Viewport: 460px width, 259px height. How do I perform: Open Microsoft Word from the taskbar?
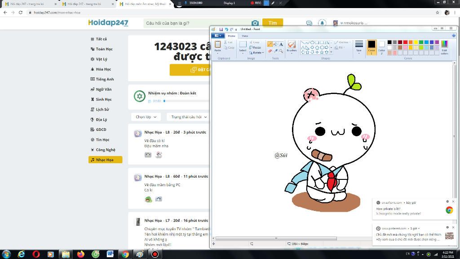tap(110, 254)
